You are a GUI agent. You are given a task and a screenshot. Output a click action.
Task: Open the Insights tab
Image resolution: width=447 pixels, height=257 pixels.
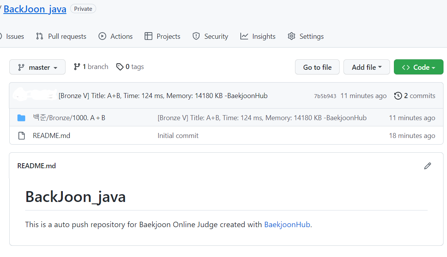click(258, 36)
